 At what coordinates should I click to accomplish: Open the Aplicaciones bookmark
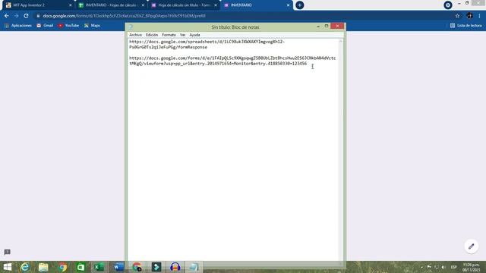tap(18, 25)
